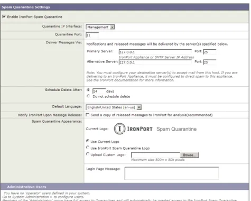Select Do not schedule delete option
Image resolution: width=251 pixels, height=201 pixels.
pos(88,96)
